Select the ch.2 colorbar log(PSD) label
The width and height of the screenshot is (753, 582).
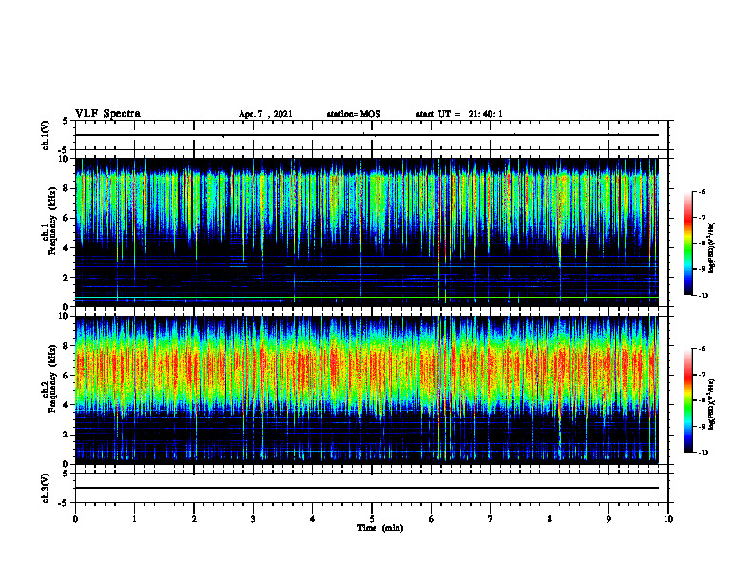pyautogui.click(x=711, y=403)
